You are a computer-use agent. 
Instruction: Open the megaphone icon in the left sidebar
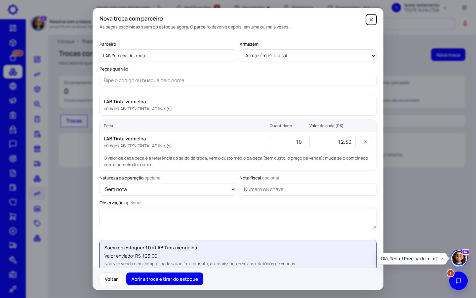[x=13, y=101]
